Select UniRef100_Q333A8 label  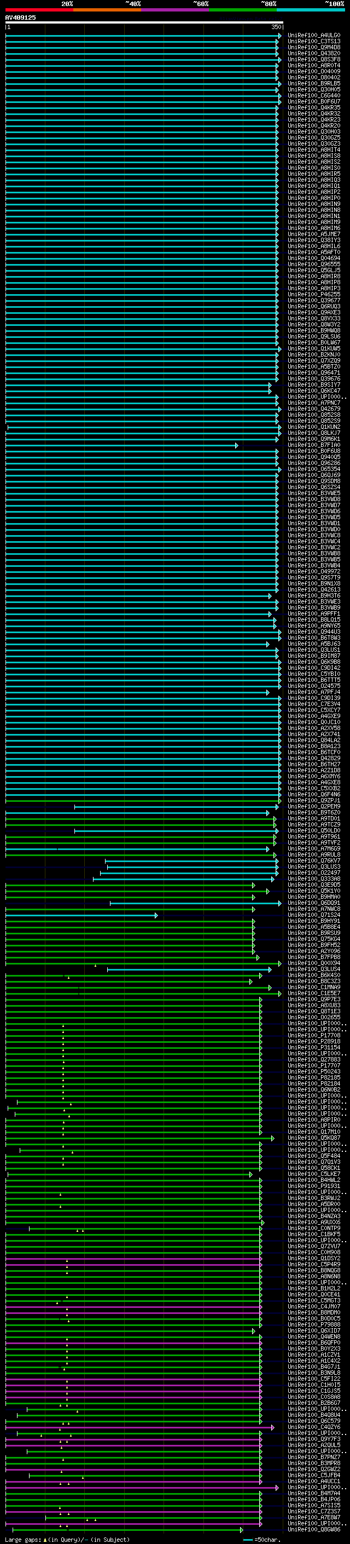coord(314,879)
